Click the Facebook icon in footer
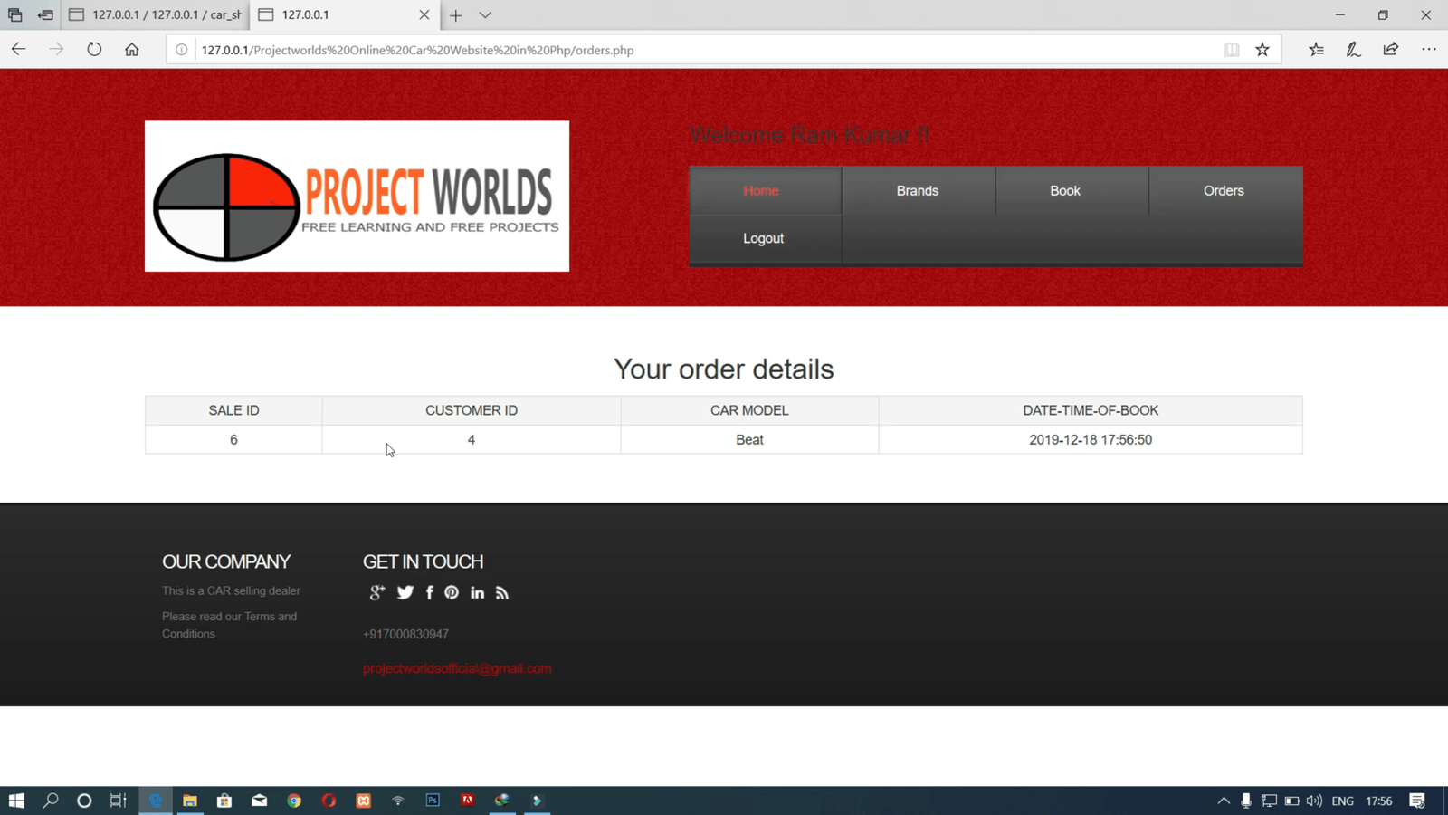Image resolution: width=1448 pixels, height=815 pixels. (430, 592)
